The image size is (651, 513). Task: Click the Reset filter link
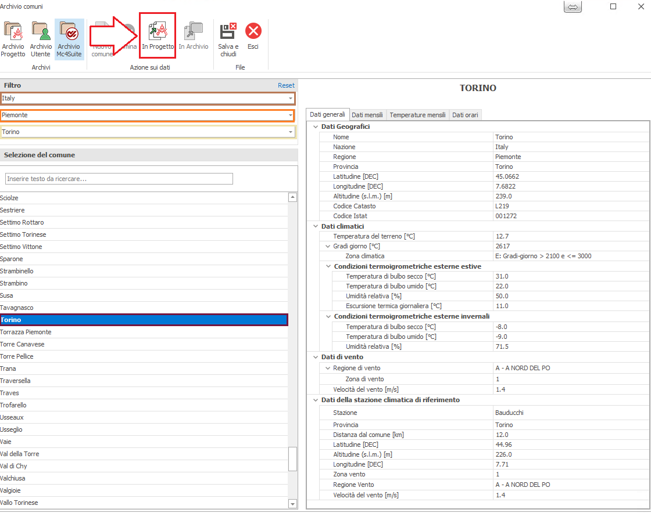tap(286, 85)
